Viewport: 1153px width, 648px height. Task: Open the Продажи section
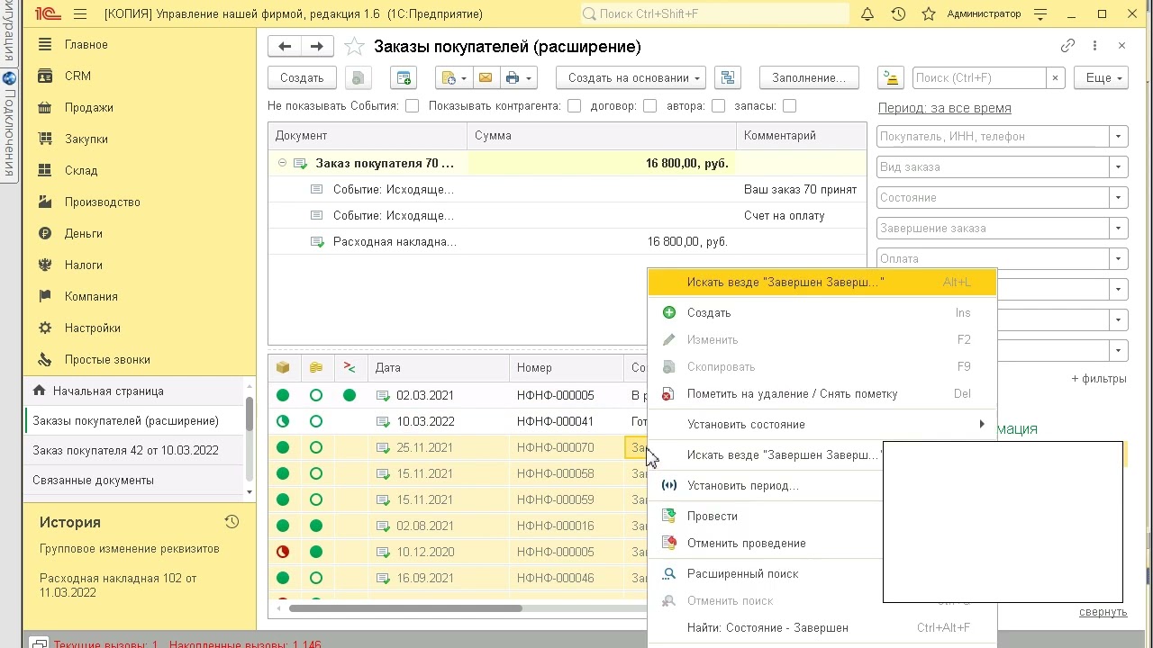[88, 107]
